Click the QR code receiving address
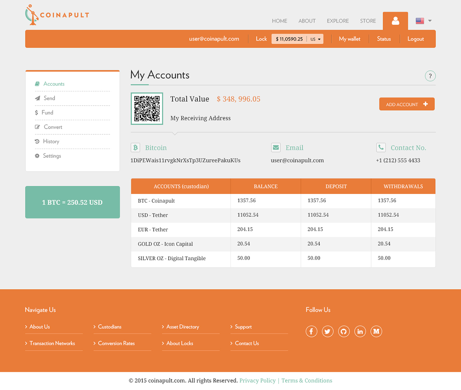461x390 pixels. coord(147,109)
